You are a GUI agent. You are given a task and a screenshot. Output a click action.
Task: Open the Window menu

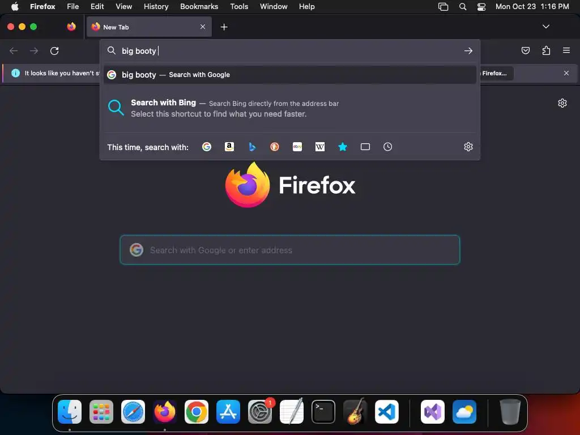(274, 6)
